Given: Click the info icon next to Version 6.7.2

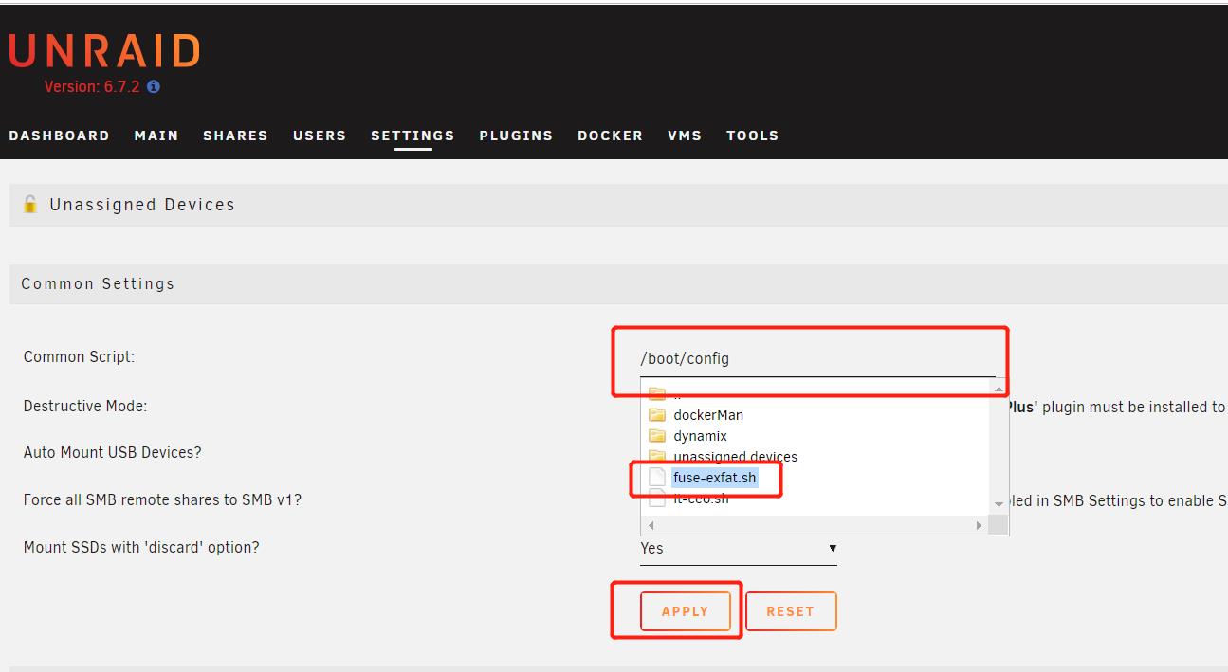Looking at the screenshot, I should (153, 86).
